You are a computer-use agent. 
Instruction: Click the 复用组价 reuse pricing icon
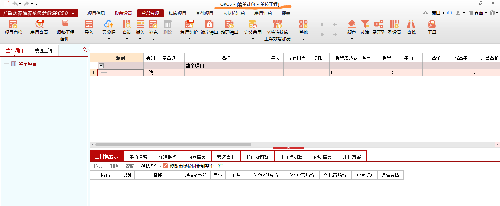pos(189,24)
